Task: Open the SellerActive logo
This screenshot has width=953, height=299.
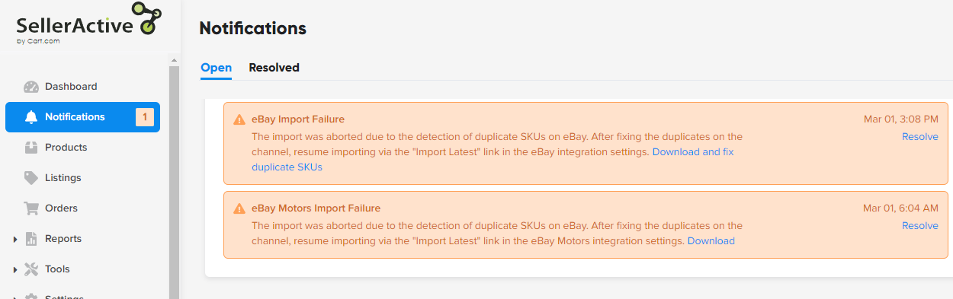Action: point(88,24)
